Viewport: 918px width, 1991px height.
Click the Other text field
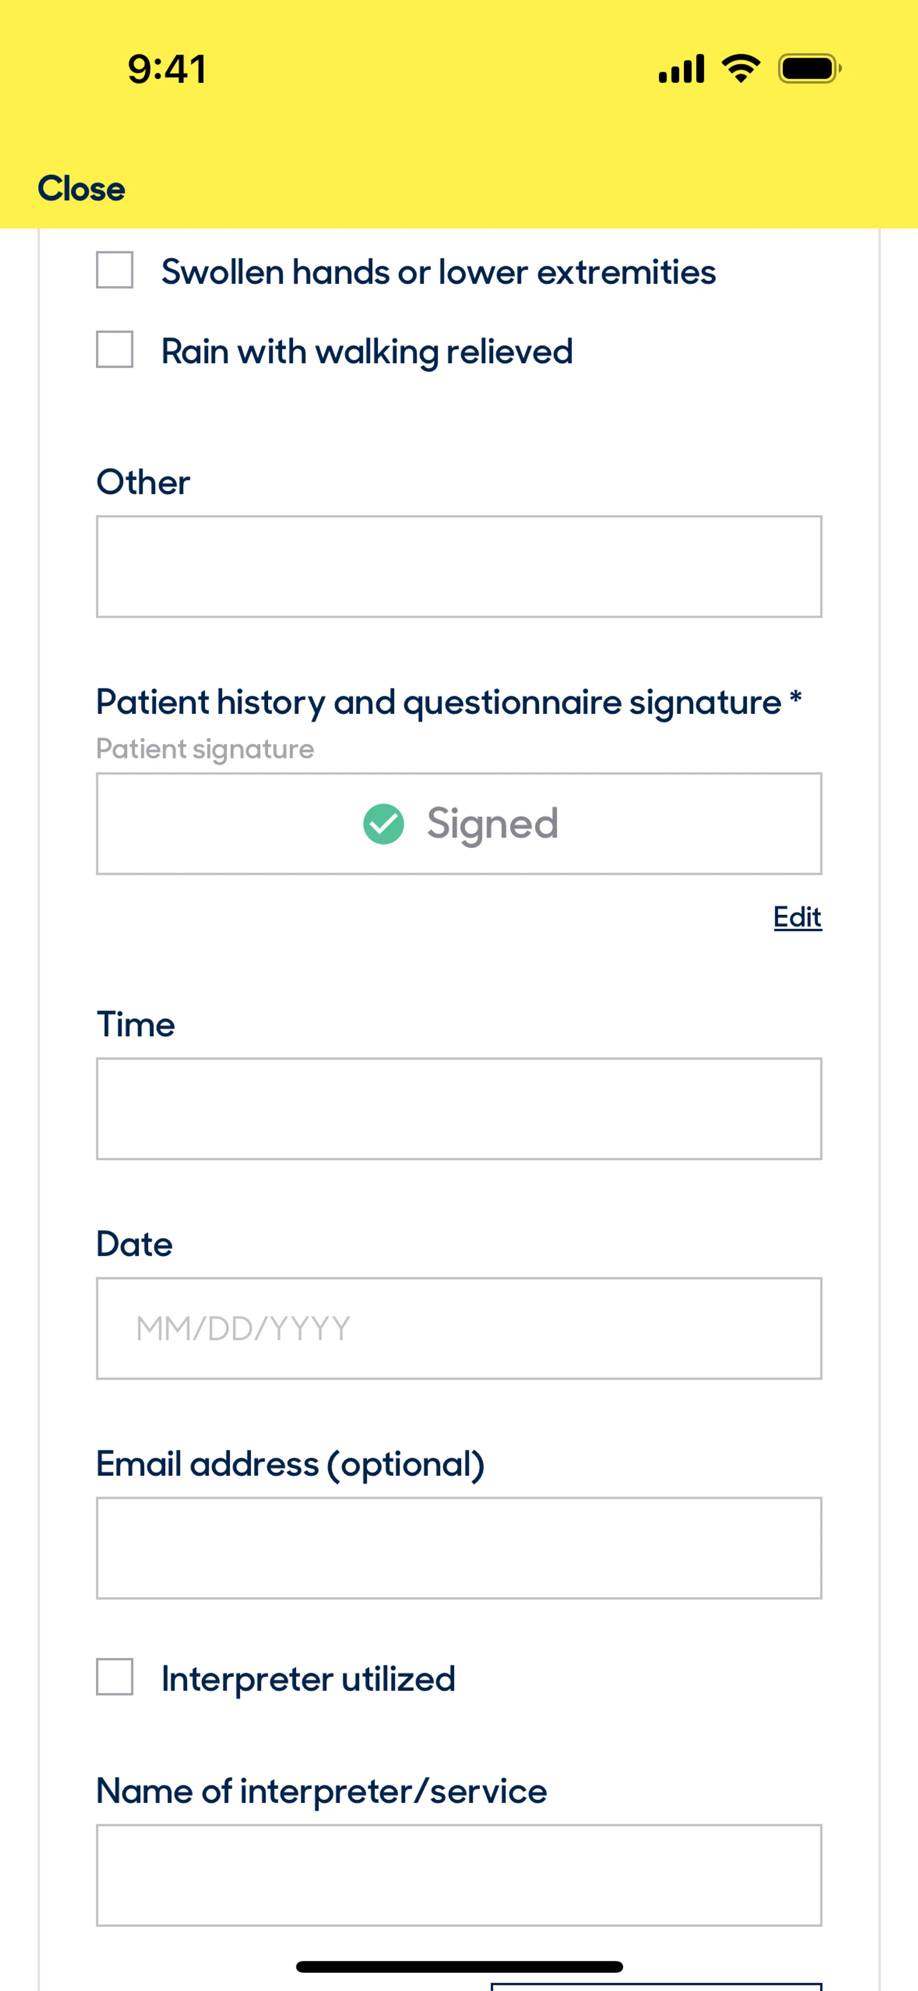click(x=458, y=566)
